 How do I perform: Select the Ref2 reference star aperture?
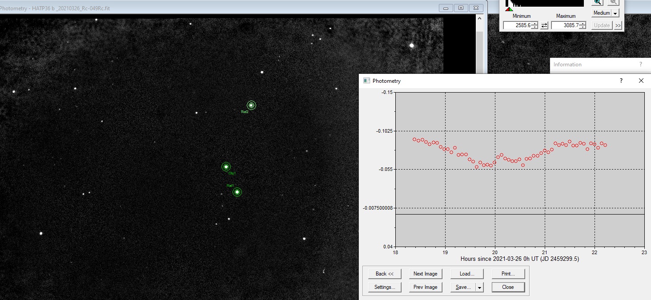pos(251,105)
